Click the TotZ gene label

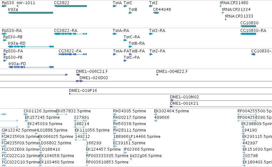click(x=153, y=3)
